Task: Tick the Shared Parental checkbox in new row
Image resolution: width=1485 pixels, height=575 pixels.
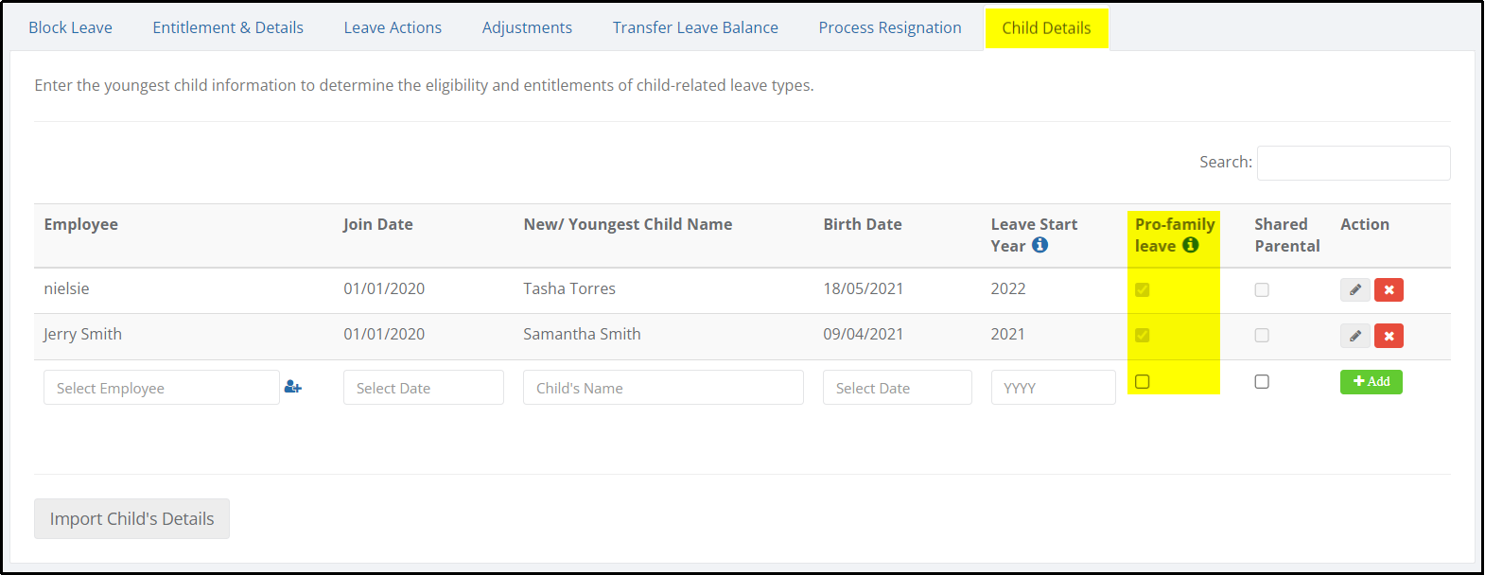Action: pyautogui.click(x=1262, y=382)
